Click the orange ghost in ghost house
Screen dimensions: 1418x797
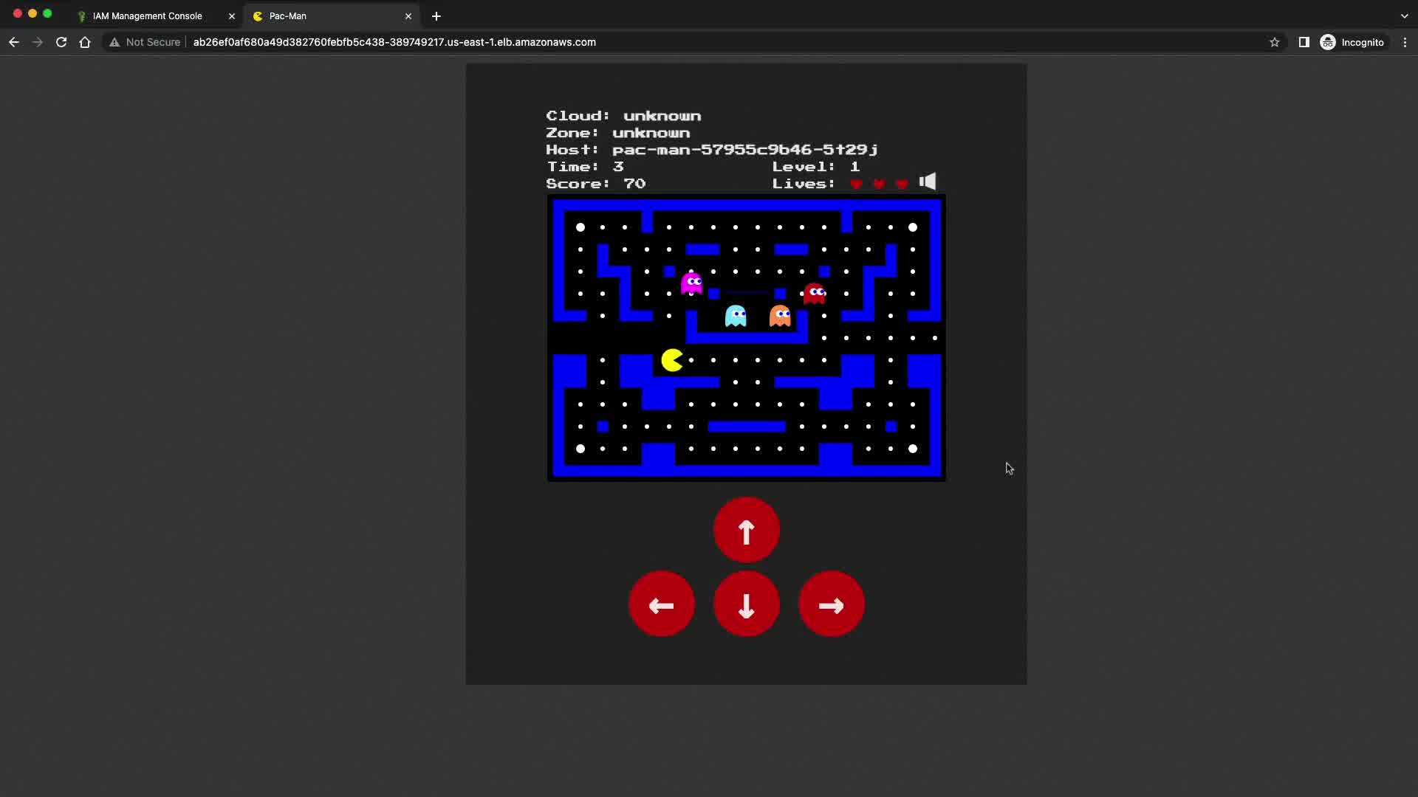click(x=780, y=316)
